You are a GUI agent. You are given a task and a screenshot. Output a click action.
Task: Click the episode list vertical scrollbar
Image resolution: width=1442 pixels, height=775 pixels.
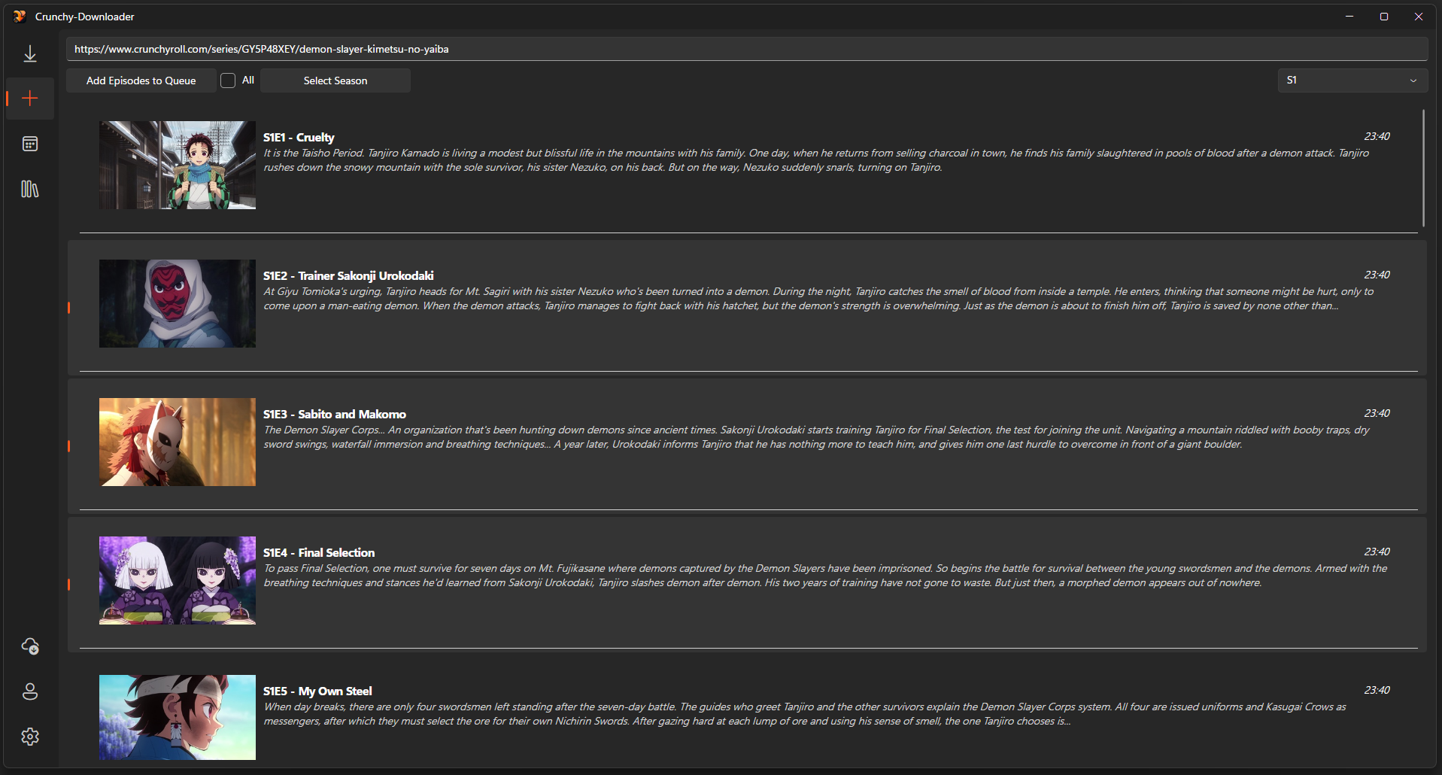click(1423, 168)
